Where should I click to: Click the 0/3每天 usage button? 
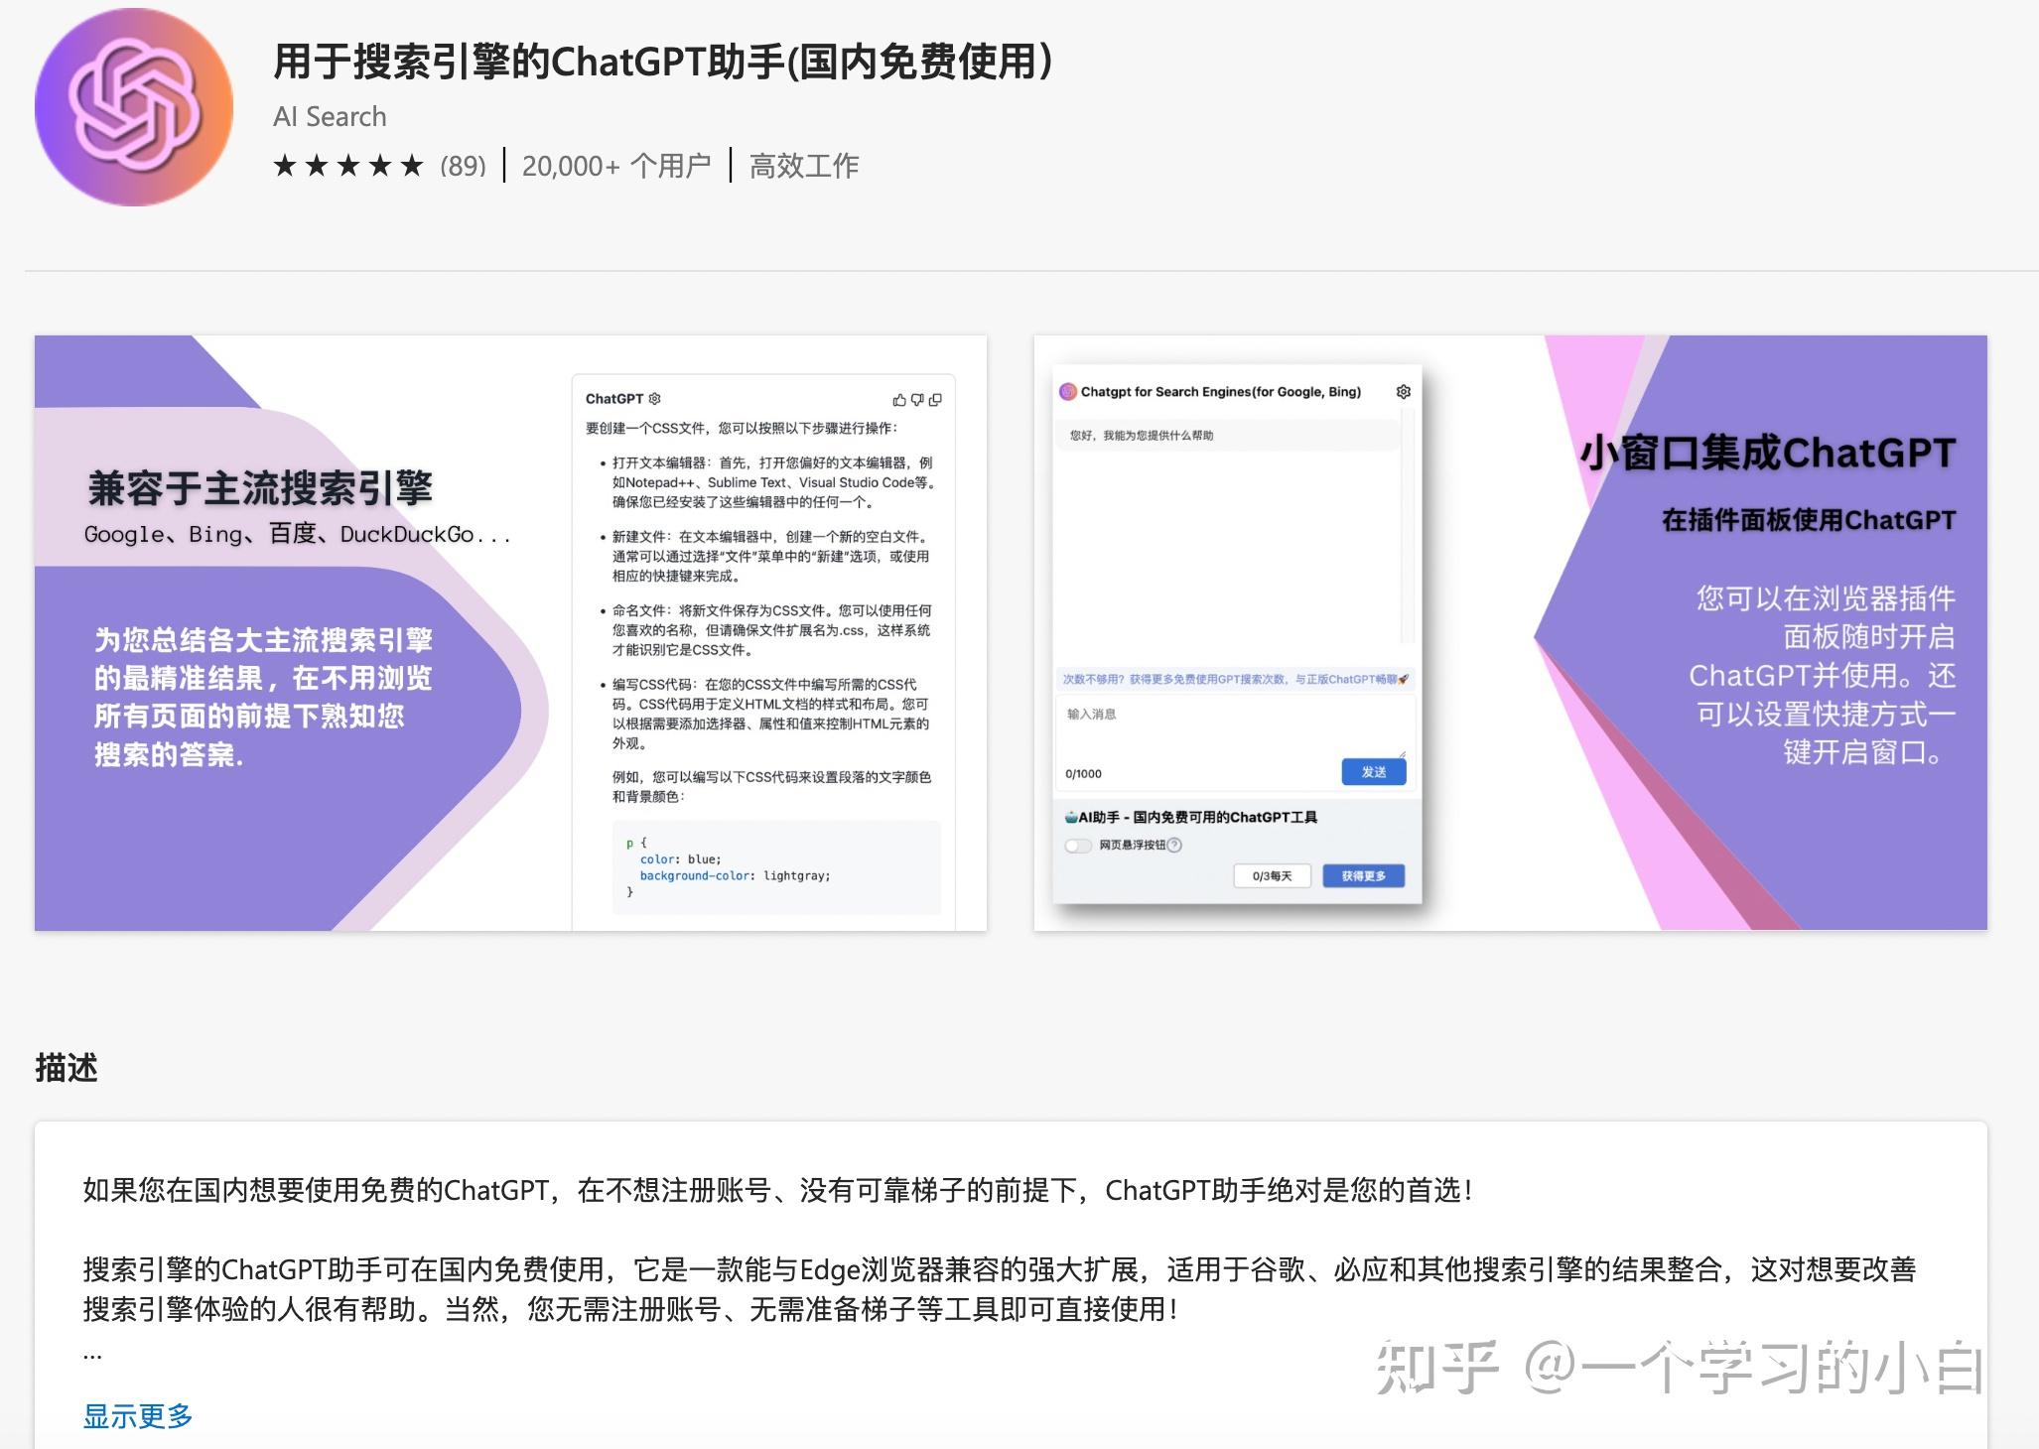point(1273,876)
